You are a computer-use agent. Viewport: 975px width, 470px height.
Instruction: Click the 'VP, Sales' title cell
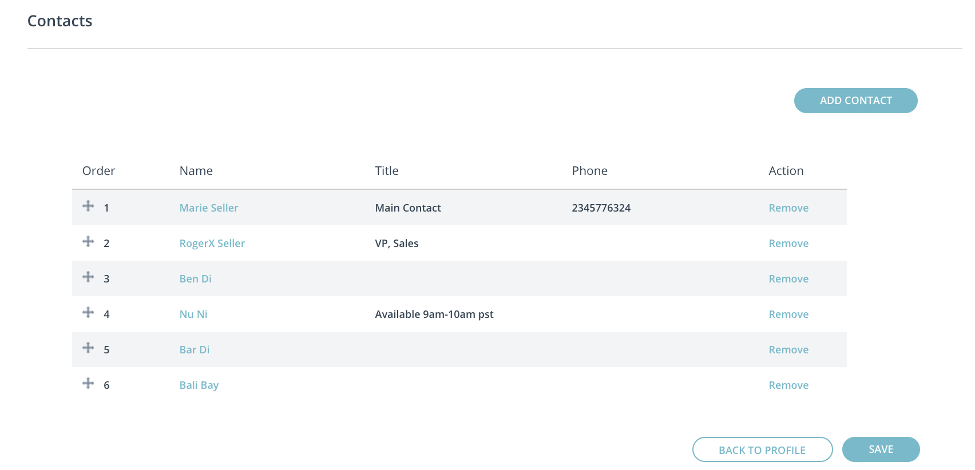pyautogui.click(x=397, y=244)
